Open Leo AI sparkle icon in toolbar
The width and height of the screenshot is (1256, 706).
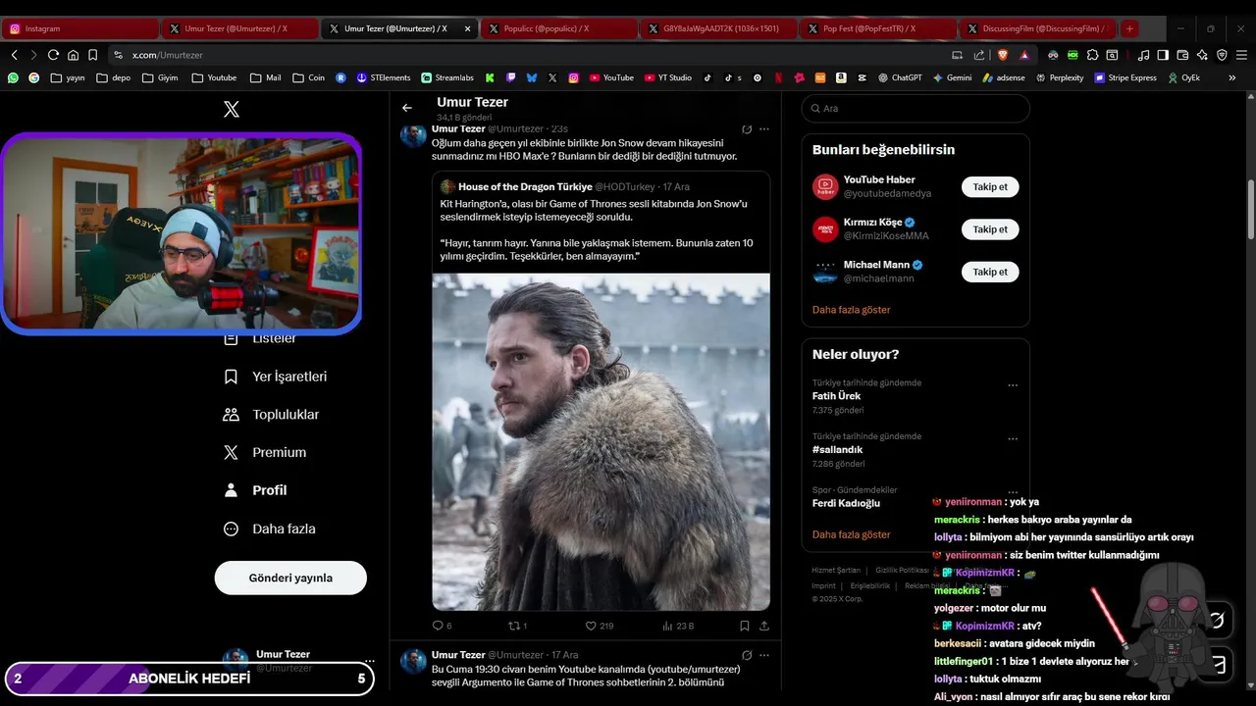[x=1202, y=55]
